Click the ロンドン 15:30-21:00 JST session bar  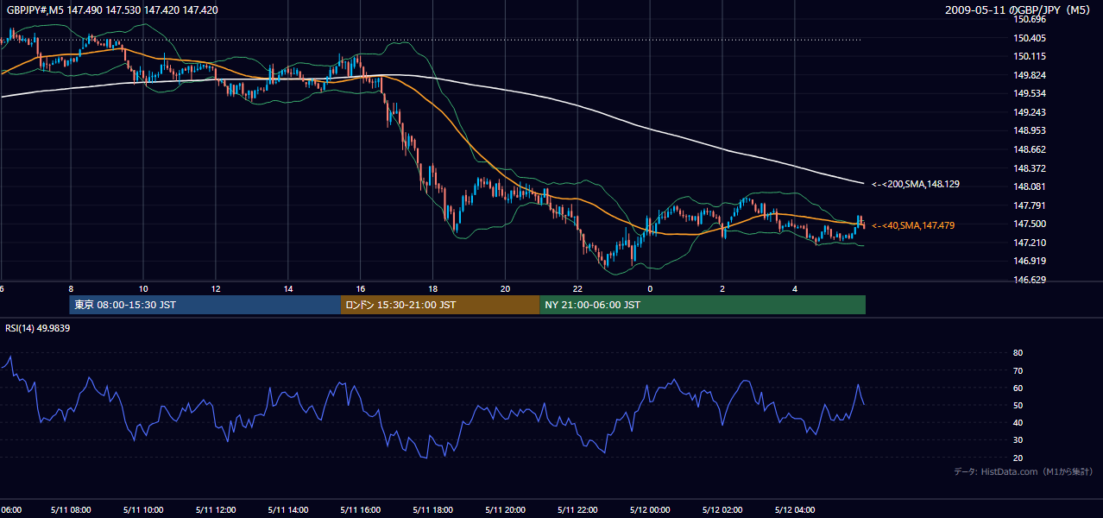coord(440,305)
